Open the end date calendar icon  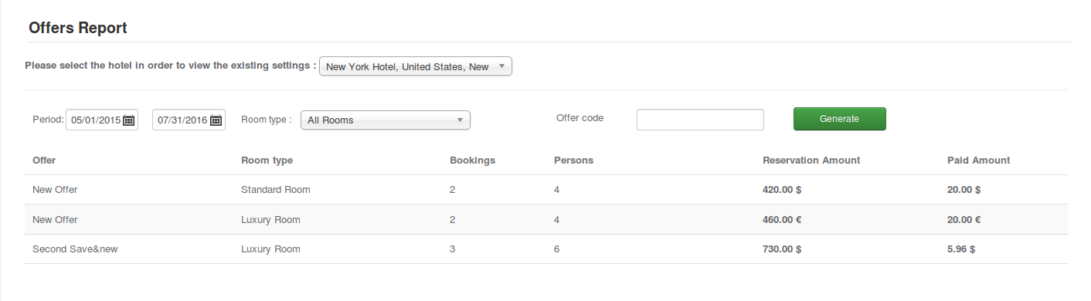(216, 120)
